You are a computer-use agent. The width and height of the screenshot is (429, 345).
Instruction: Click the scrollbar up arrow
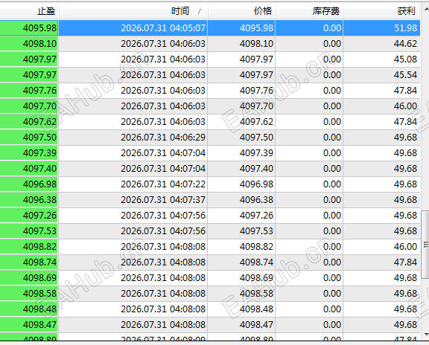(x=426, y=10)
